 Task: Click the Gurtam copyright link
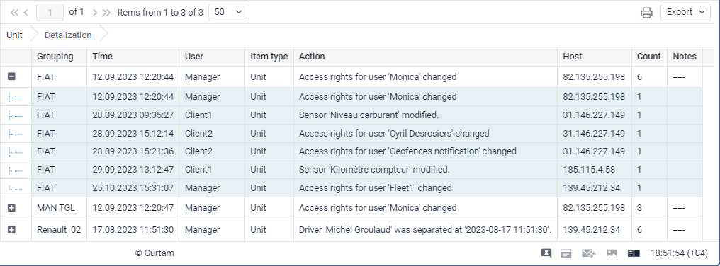[154, 253]
